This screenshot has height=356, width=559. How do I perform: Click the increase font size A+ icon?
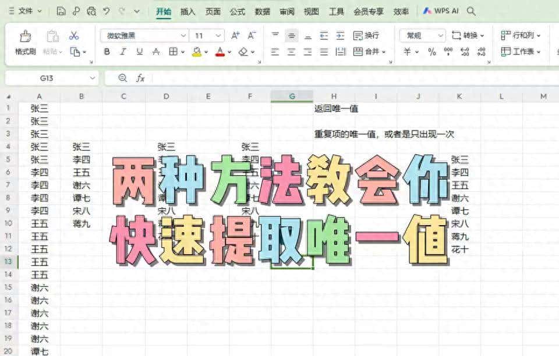(234, 34)
